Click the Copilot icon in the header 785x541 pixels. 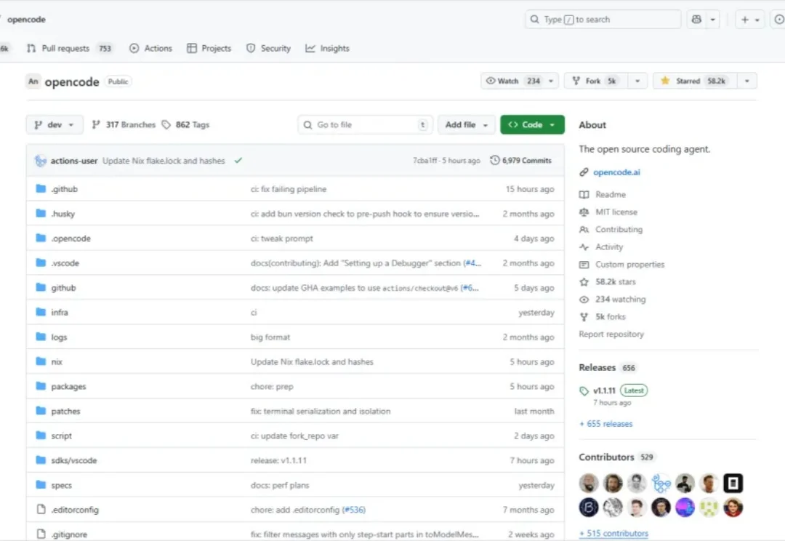[696, 20]
